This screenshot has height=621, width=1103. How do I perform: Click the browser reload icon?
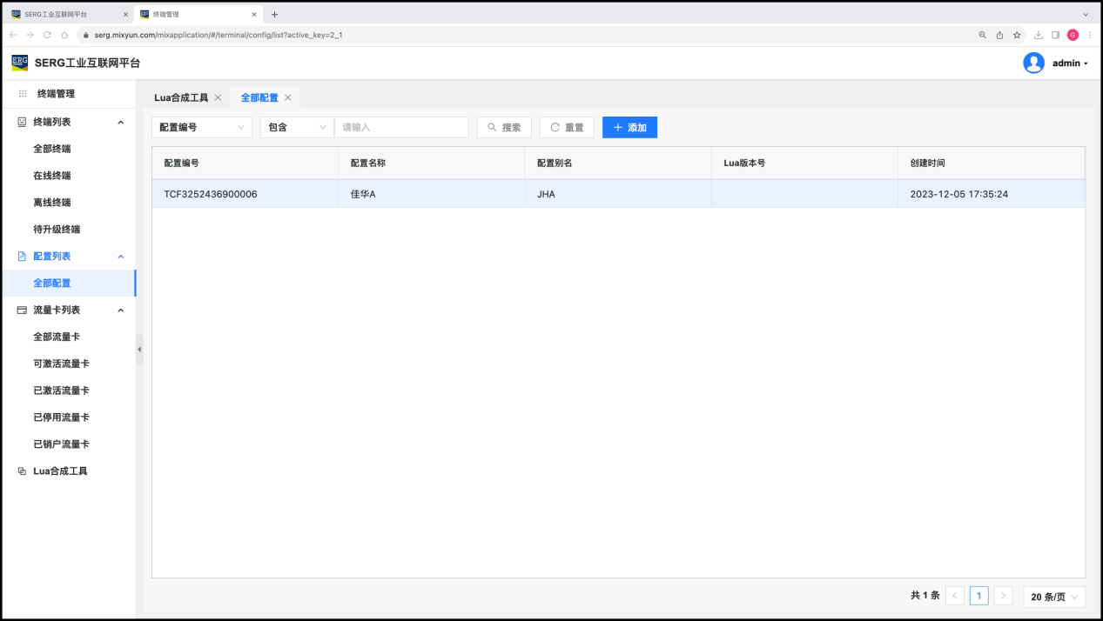(47, 35)
